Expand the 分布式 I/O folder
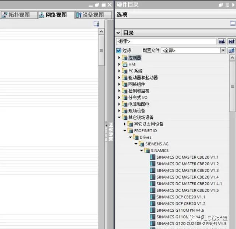Viewport: 236px width, 229px height. 119,97
